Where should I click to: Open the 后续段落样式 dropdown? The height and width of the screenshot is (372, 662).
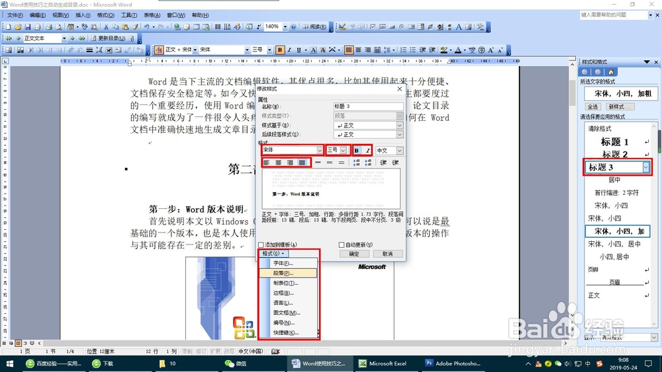399,134
